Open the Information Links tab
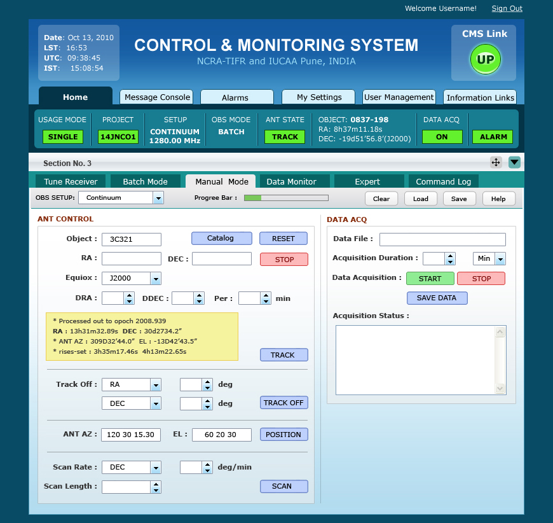553x523 pixels. pos(480,97)
